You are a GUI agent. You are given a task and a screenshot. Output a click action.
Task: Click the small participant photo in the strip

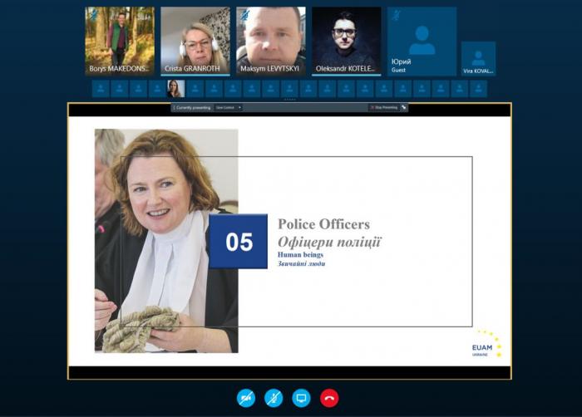coord(175,88)
